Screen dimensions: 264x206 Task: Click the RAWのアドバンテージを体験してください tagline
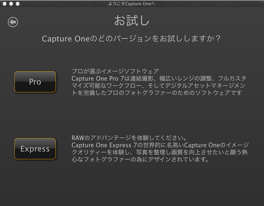pos(128,137)
